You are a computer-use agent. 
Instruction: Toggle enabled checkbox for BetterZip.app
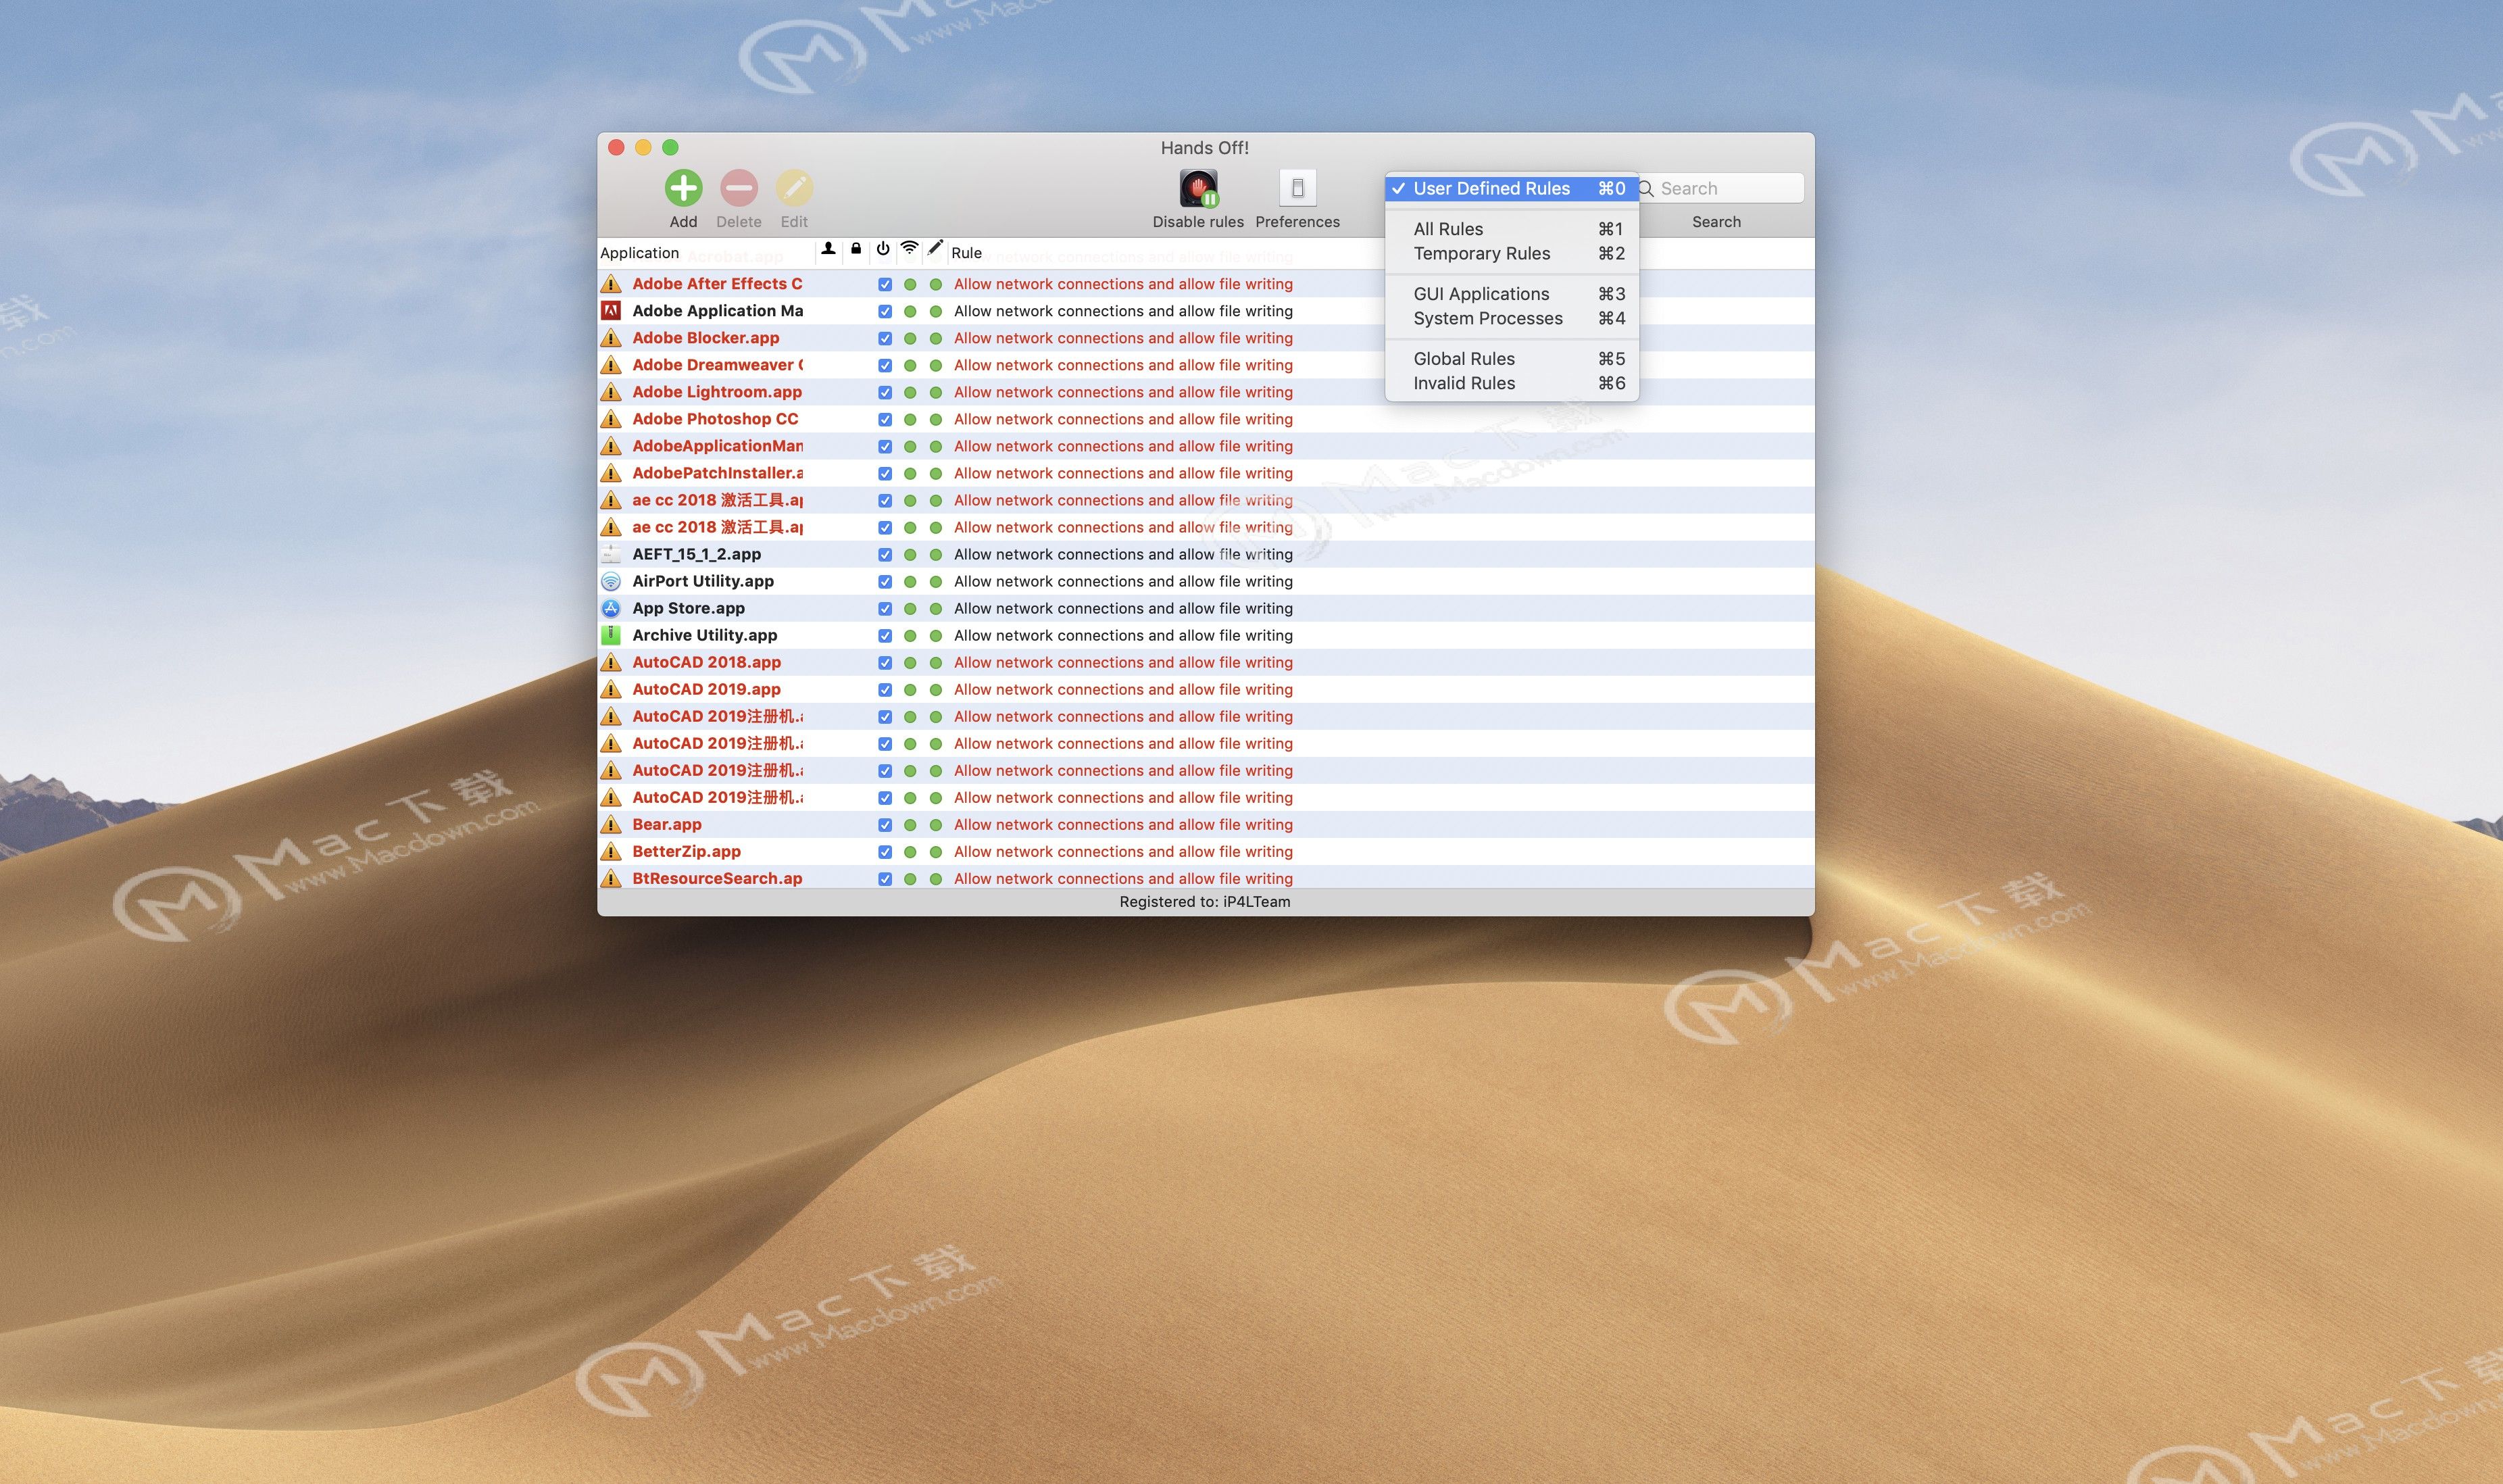[x=885, y=851]
